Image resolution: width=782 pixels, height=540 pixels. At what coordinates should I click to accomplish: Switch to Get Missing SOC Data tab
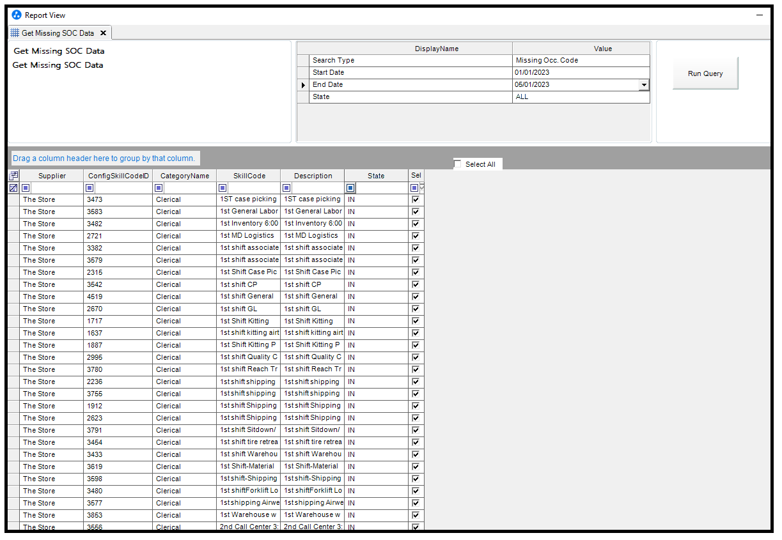(x=58, y=33)
